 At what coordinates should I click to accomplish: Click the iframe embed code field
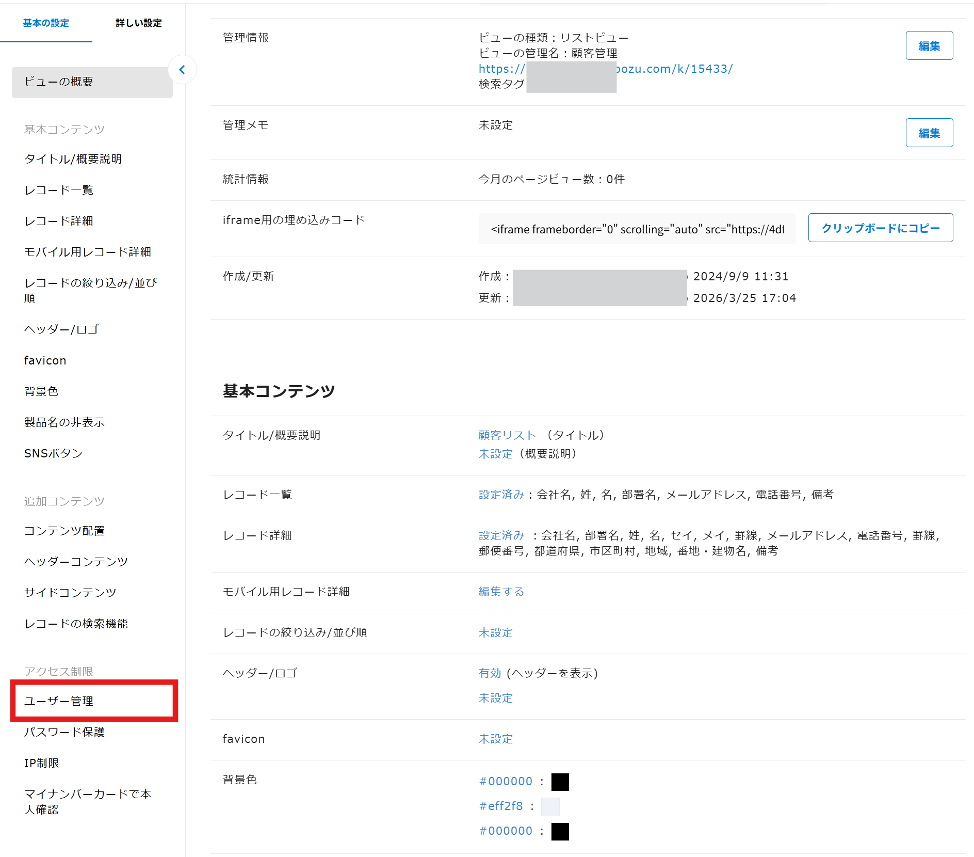(x=637, y=229)
